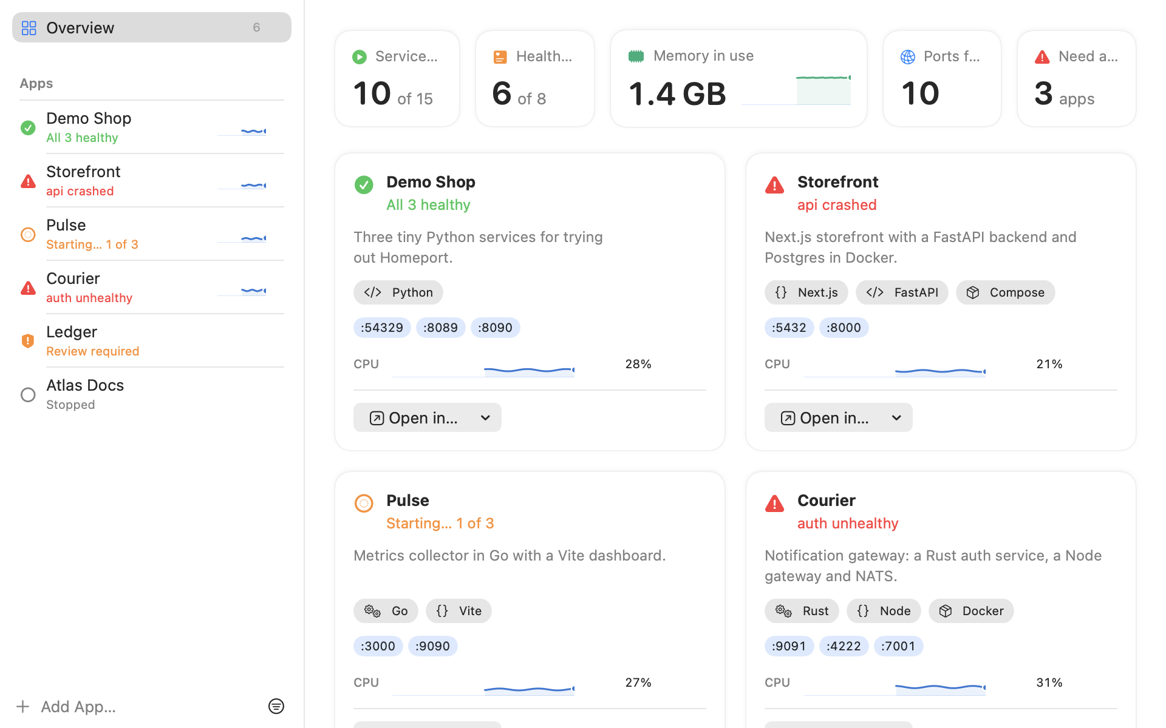Click the Python tag on Demo Shop
The image size is (1166, 728).
398,292
